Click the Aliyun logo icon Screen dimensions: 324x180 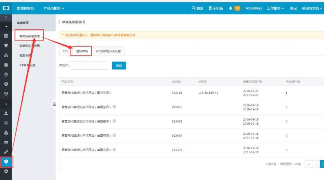click(6, 8)
